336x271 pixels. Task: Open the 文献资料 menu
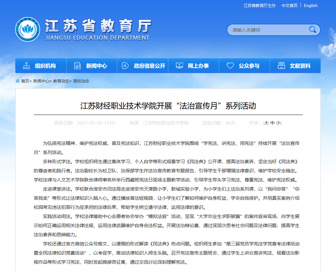pyautogui.click(x=300, y=66)
